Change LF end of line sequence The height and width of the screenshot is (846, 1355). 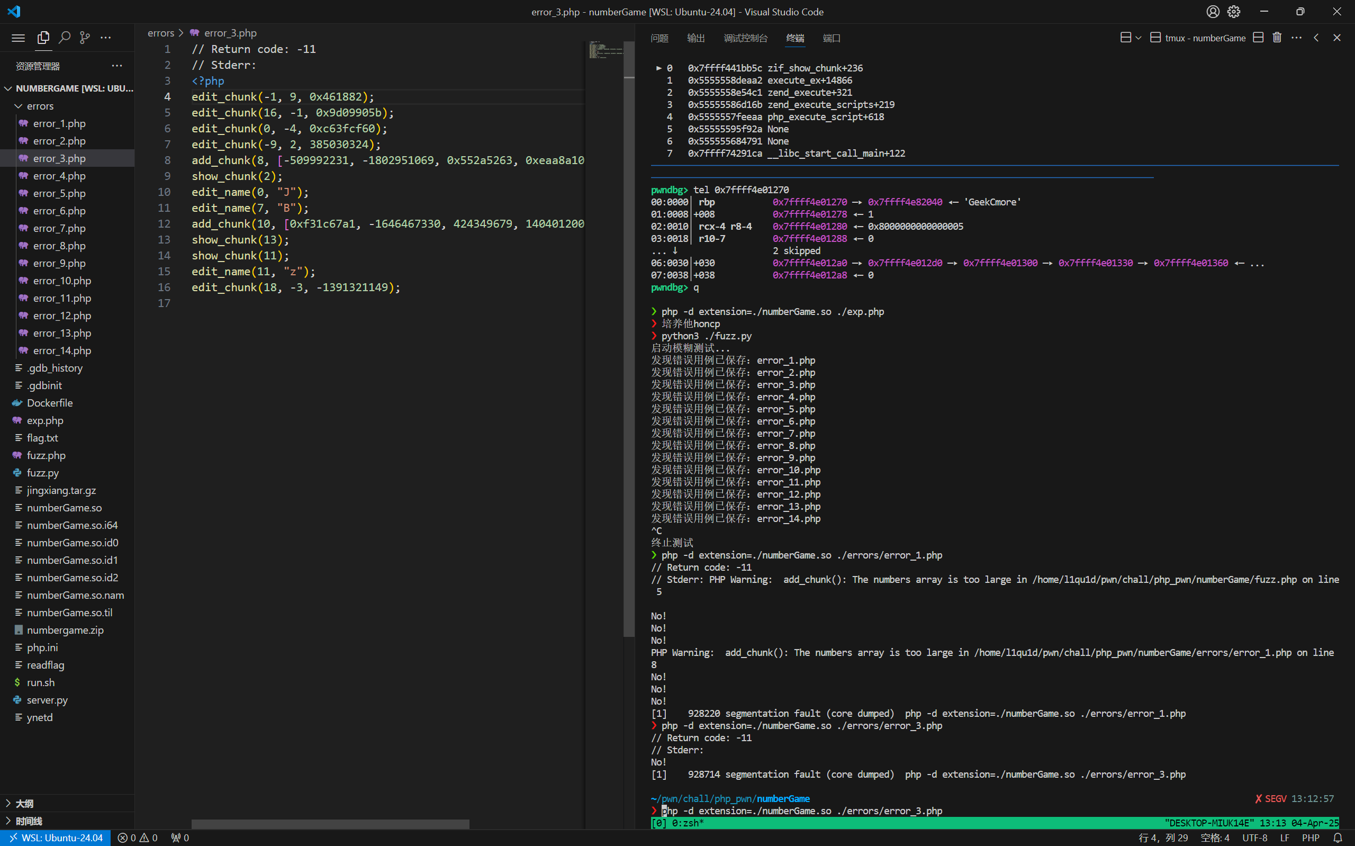1285,838
